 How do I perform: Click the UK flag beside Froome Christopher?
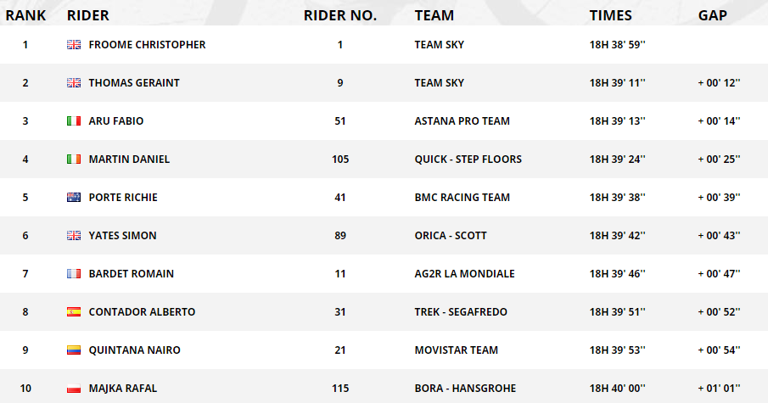(x=74, y=45)
